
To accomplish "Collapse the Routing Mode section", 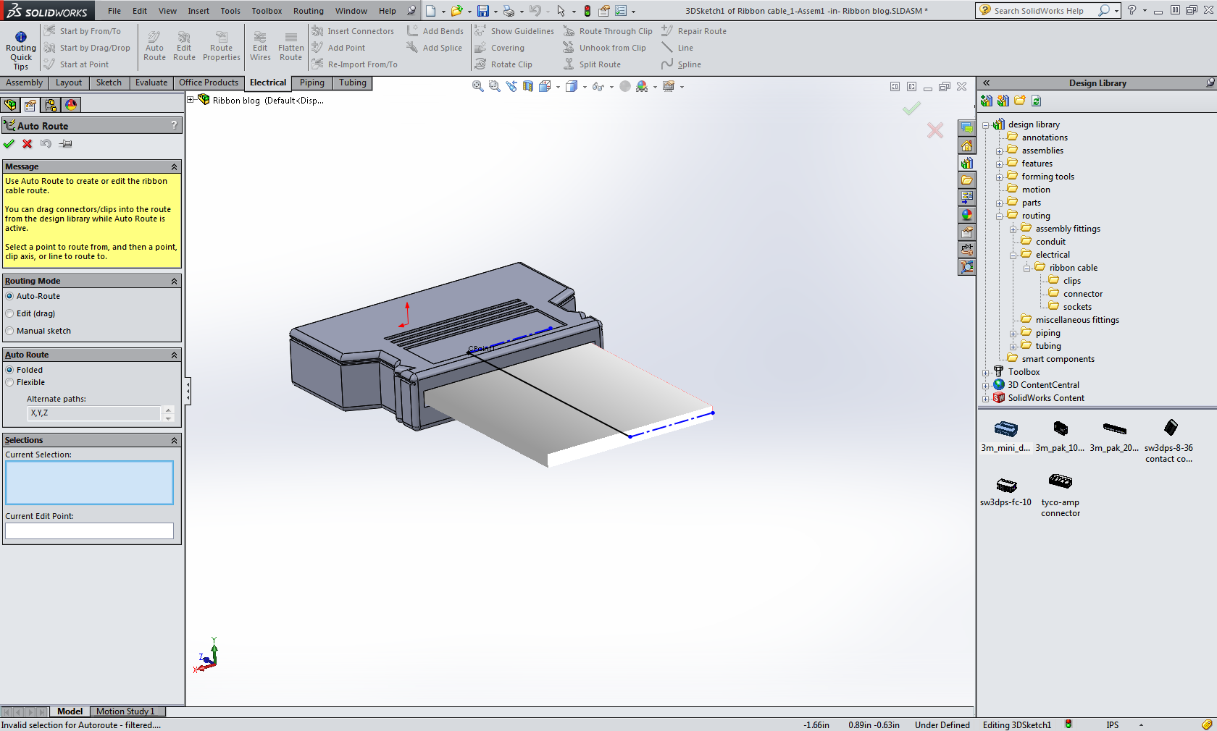I will coord(174,281).
